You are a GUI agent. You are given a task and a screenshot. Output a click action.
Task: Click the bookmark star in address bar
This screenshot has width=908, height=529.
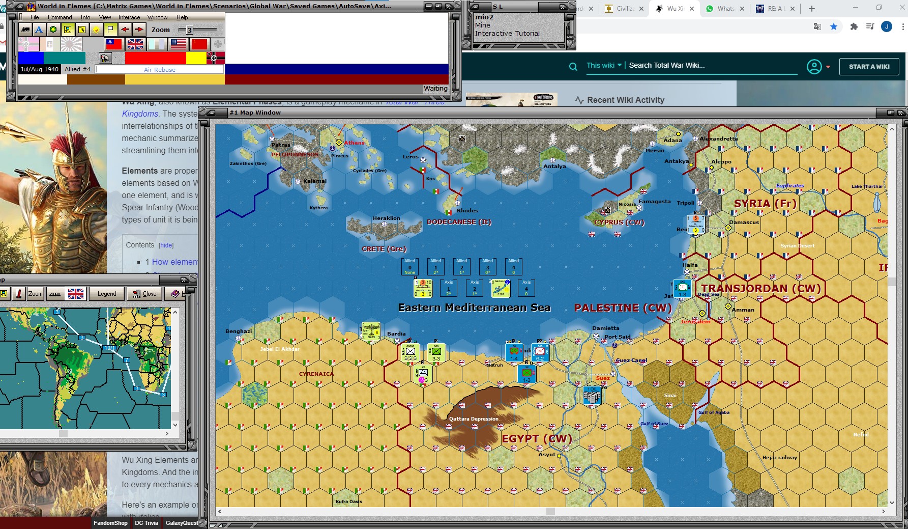coord(834,26)
